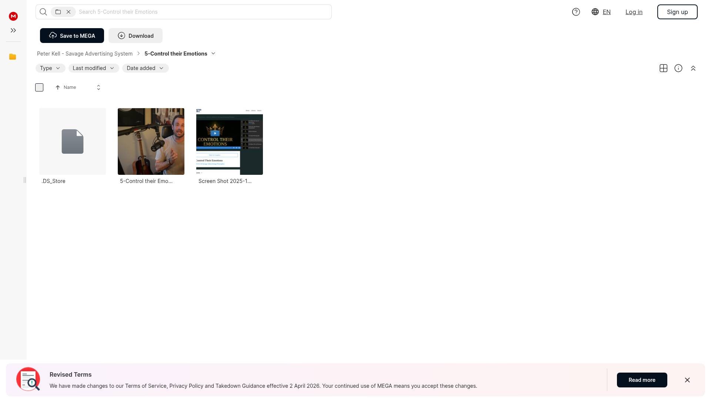Open the cloud folder icon in sidebar
This screenshot has width=711, height=400.
click(x=13, y=57)
